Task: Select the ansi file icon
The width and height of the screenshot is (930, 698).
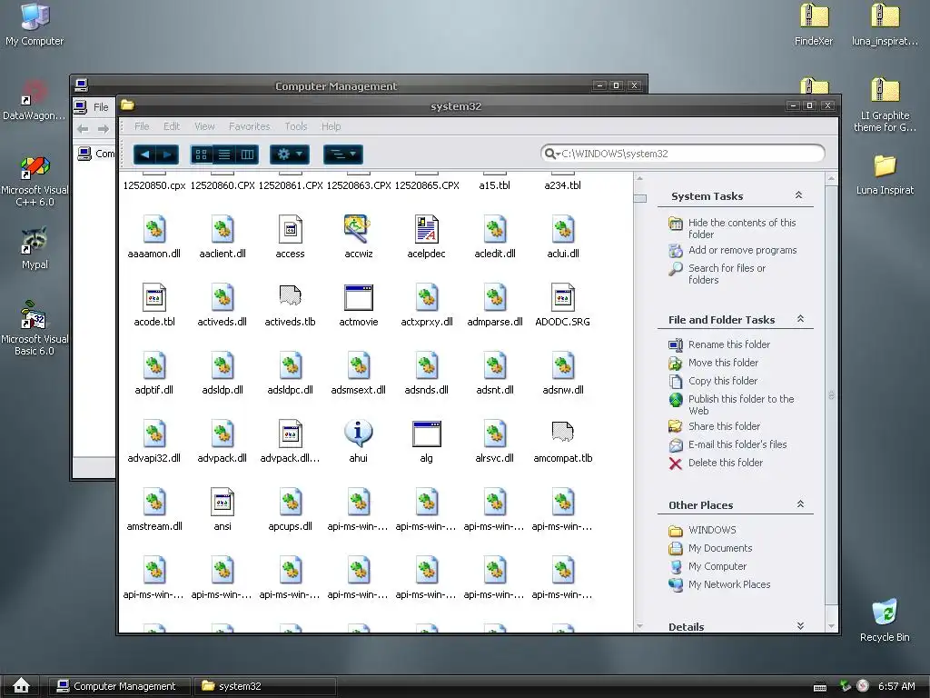Action: pos(223,503)
